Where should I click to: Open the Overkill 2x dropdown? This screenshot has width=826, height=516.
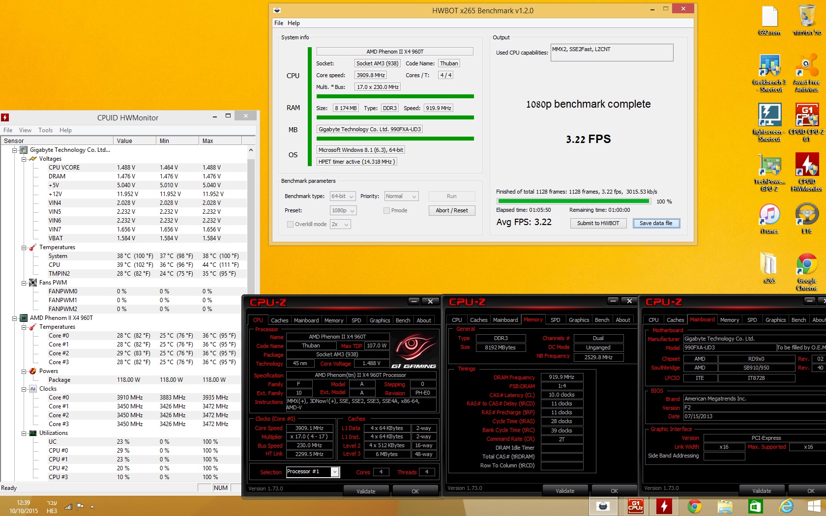coord(340,224)
